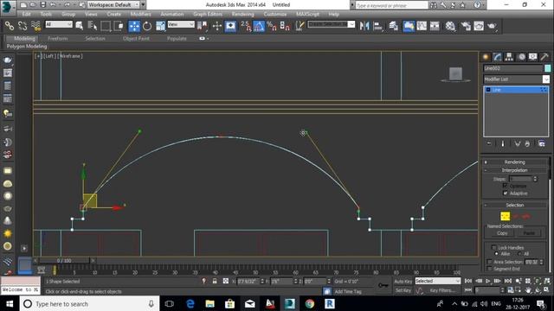Activate the Select and Rotate tool
Screen dimensions: 554x311
(x=147, y=26)
